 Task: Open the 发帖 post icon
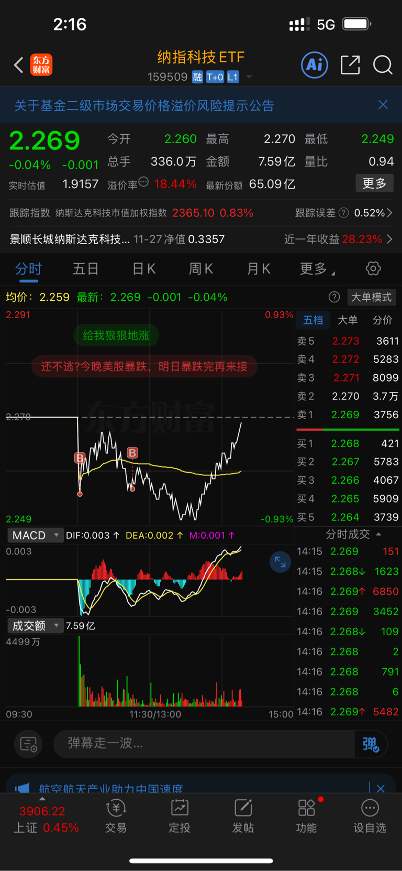point(243,816)
